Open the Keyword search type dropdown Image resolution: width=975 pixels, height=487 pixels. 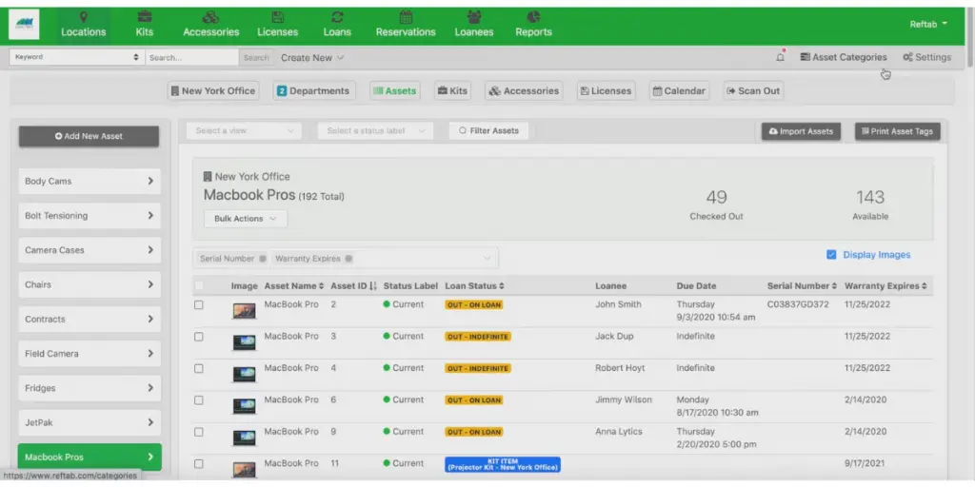tap(77, 57)
